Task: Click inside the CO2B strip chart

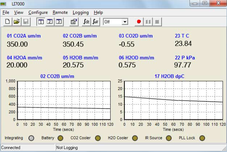Action: (64, 100)
